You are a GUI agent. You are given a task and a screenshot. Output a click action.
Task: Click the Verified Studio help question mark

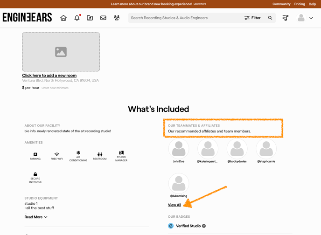[204, 226]
